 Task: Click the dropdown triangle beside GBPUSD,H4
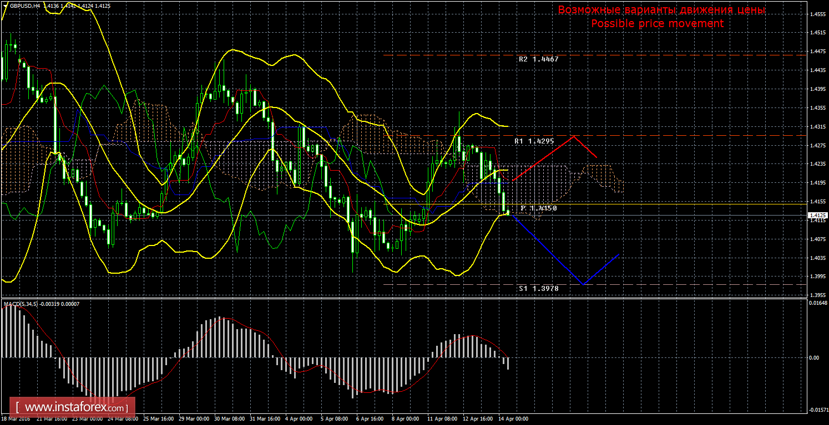[x=6, y=6]
